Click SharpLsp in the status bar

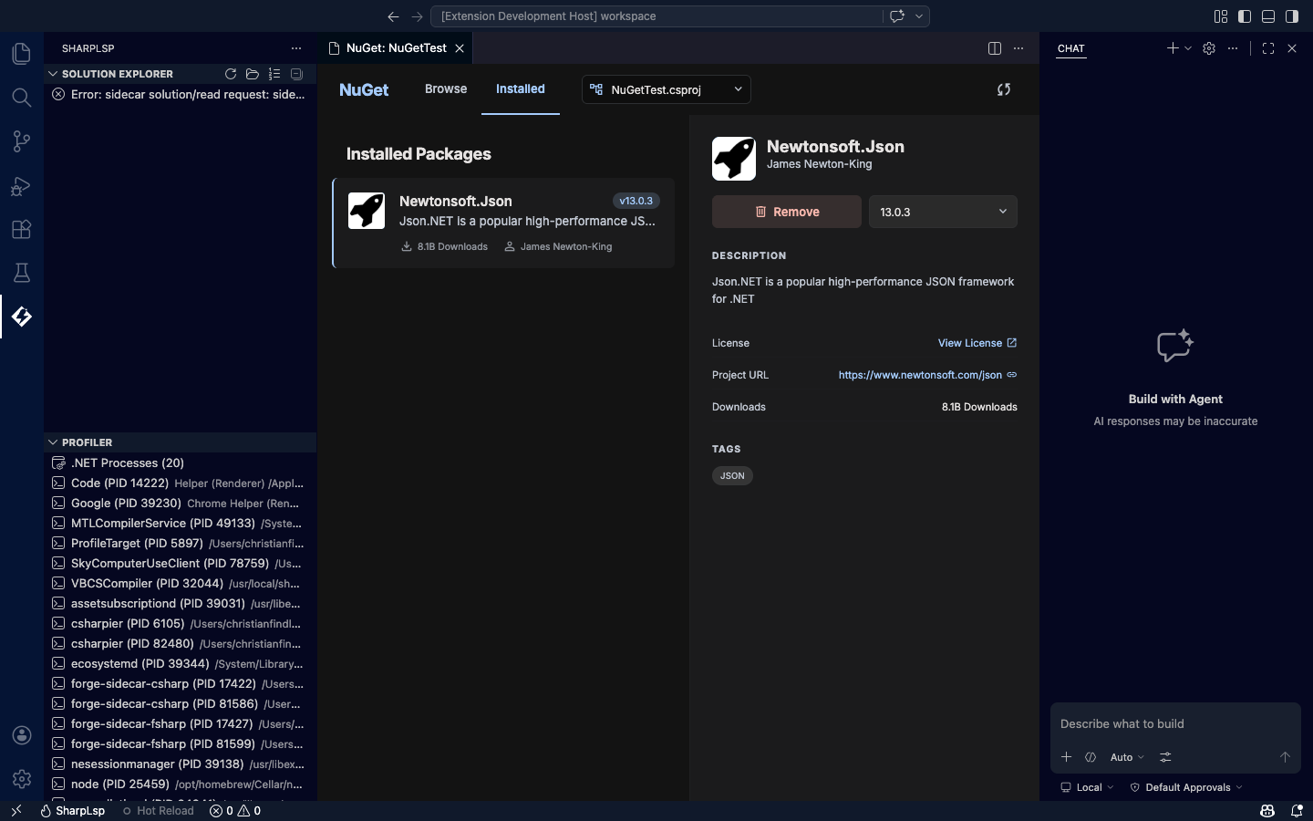tap(72, 810)
